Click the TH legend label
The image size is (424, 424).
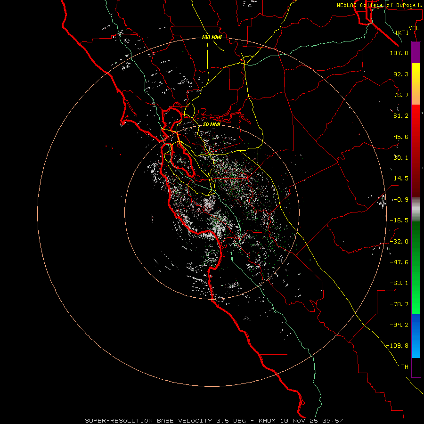click(x=405, y=367)
